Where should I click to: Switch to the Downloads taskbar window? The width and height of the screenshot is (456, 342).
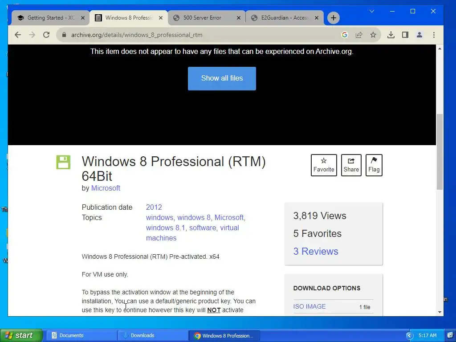coord(153,335)
